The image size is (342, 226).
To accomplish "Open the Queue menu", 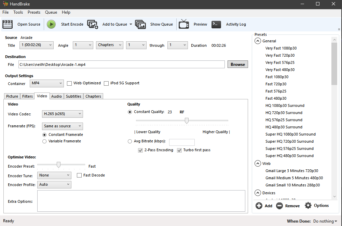I will [51, 12].
